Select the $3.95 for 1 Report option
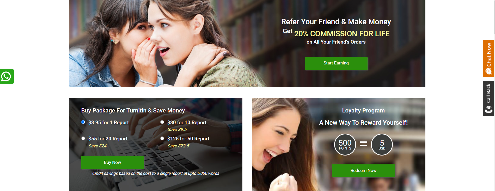This screenshot has height=191, width=495. tap(83, 122)
